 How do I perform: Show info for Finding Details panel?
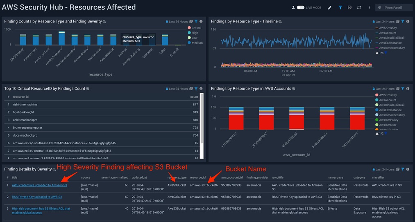pyautogui.click(x=408, y=169)
